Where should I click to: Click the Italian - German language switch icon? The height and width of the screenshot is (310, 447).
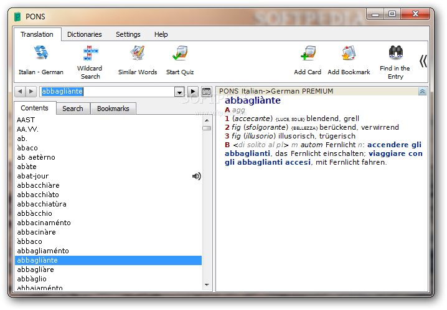41,53
